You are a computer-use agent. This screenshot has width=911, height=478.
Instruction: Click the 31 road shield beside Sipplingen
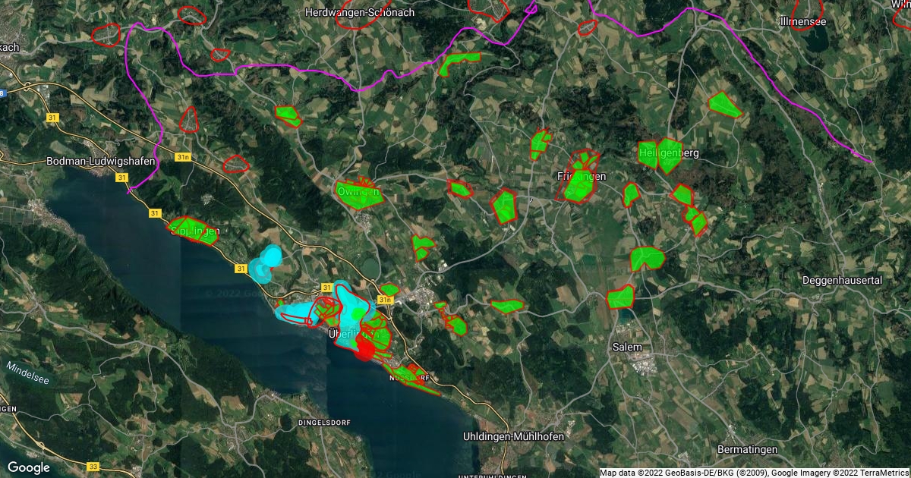[155, 214]
